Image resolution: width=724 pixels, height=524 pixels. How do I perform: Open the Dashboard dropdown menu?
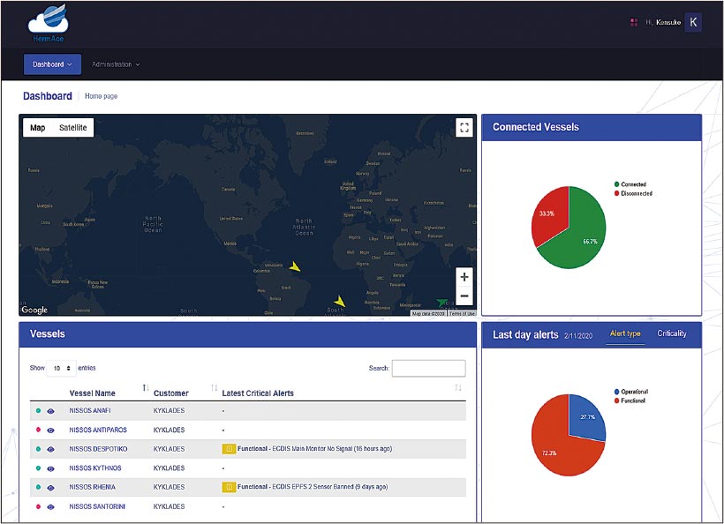pos(52,64)
